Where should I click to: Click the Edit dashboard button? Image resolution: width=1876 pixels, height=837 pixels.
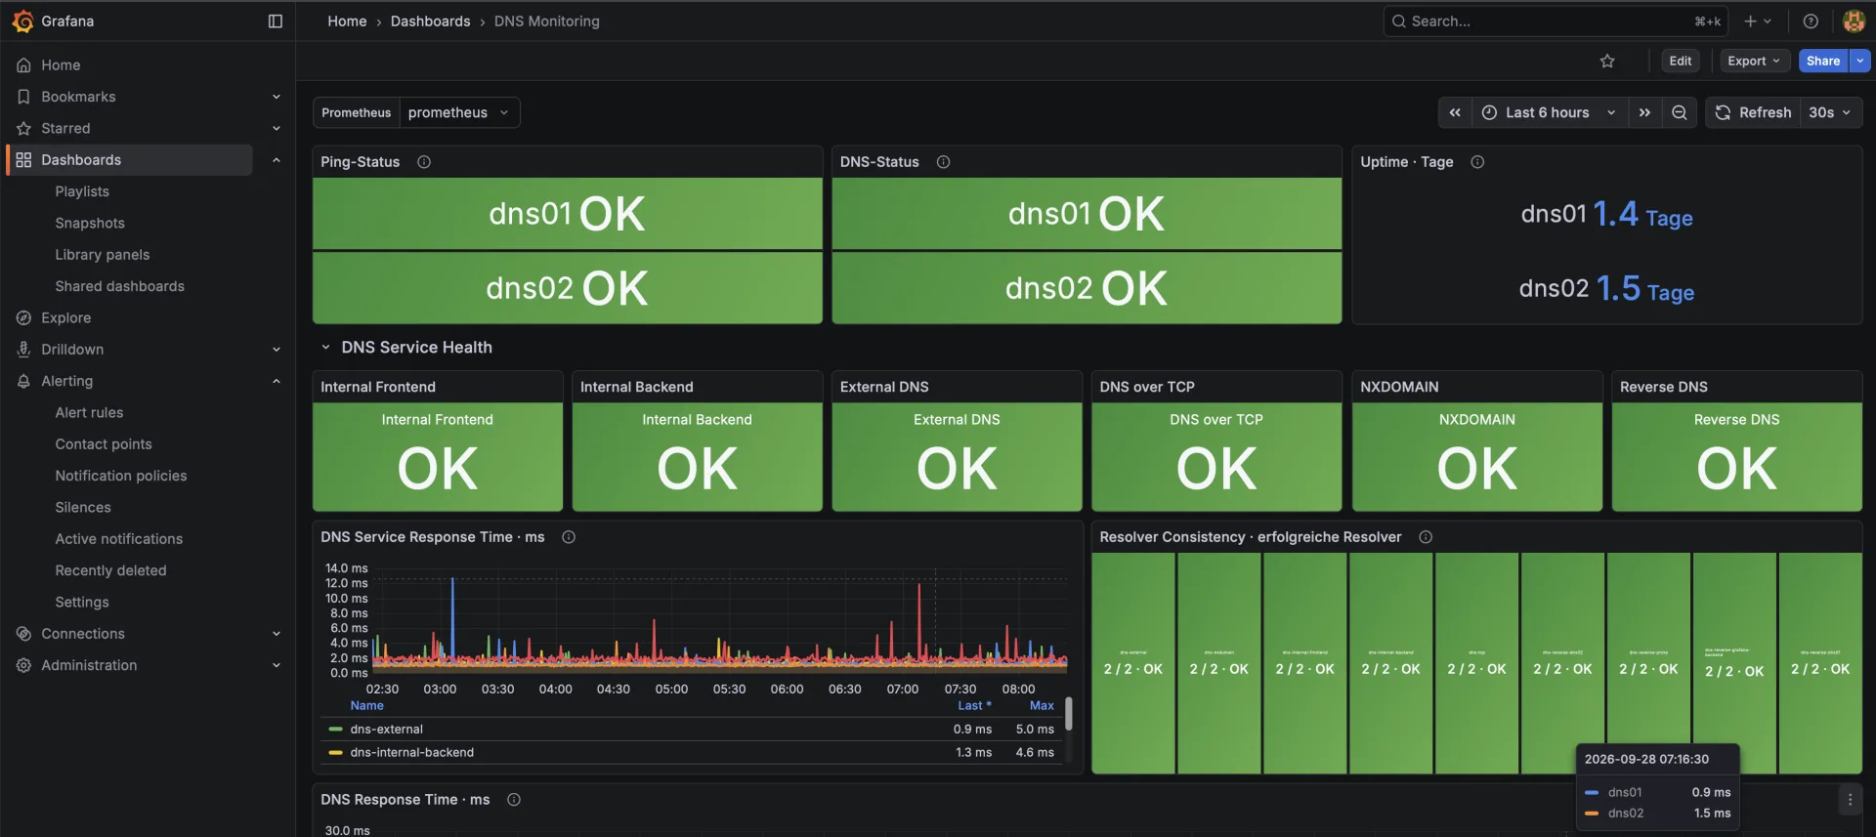click(1681, 61)
